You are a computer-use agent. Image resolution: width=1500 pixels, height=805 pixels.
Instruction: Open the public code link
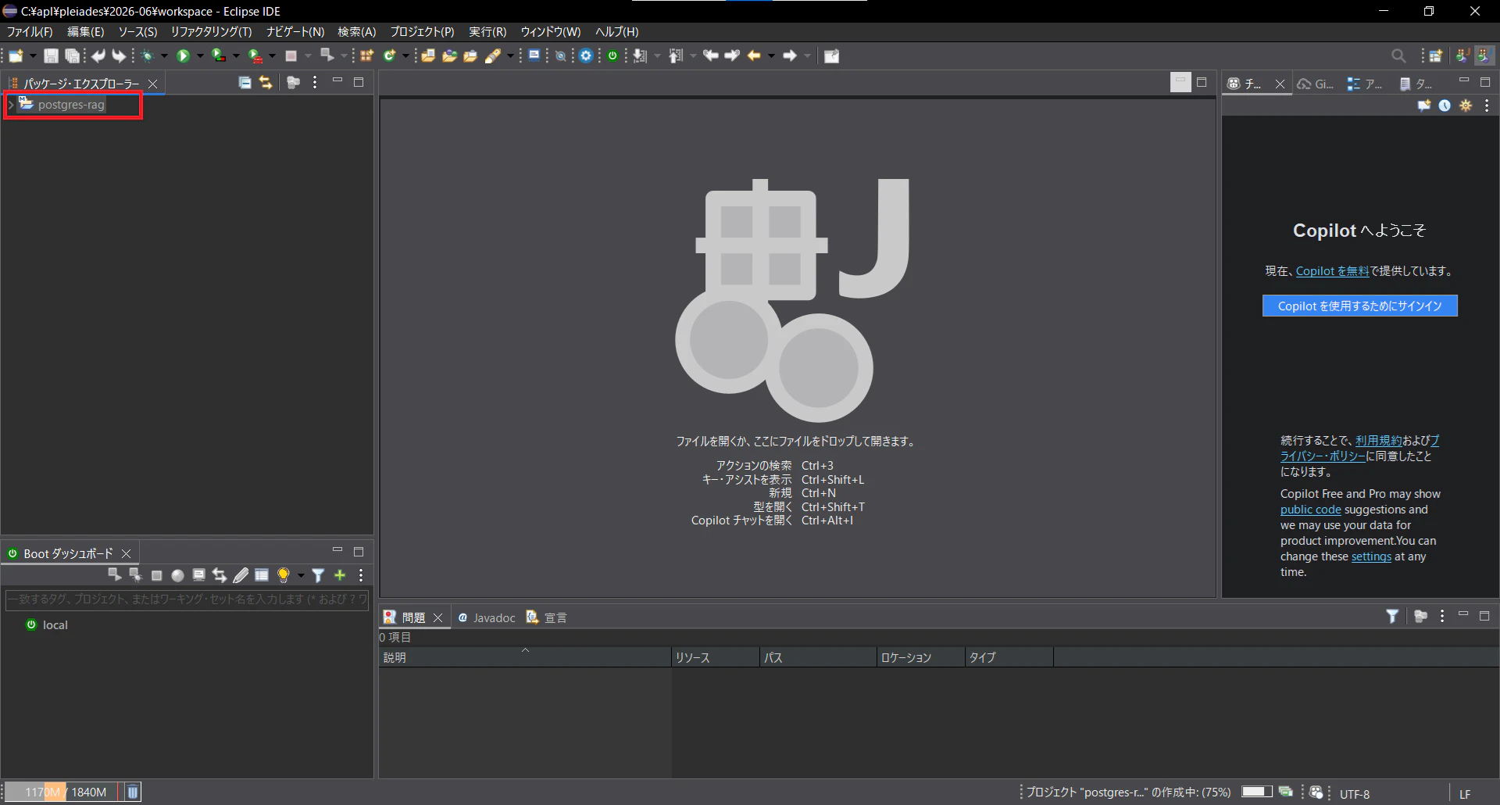pyautogui.click(x=1310, y=510)
